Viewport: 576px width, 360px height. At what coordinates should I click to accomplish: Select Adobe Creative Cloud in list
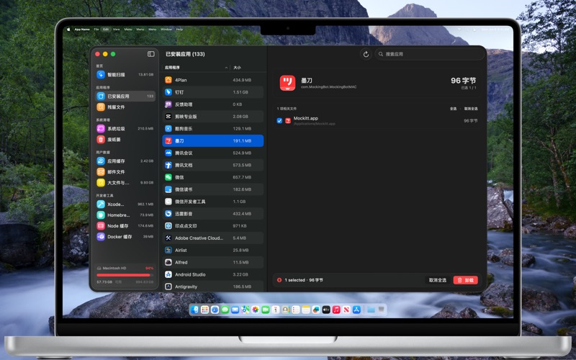[213, 238]
